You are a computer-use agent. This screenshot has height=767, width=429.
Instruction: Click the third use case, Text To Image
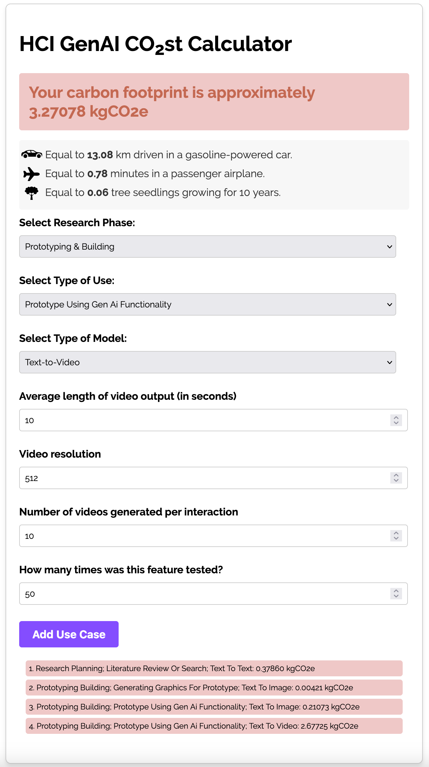coord(214,707)
